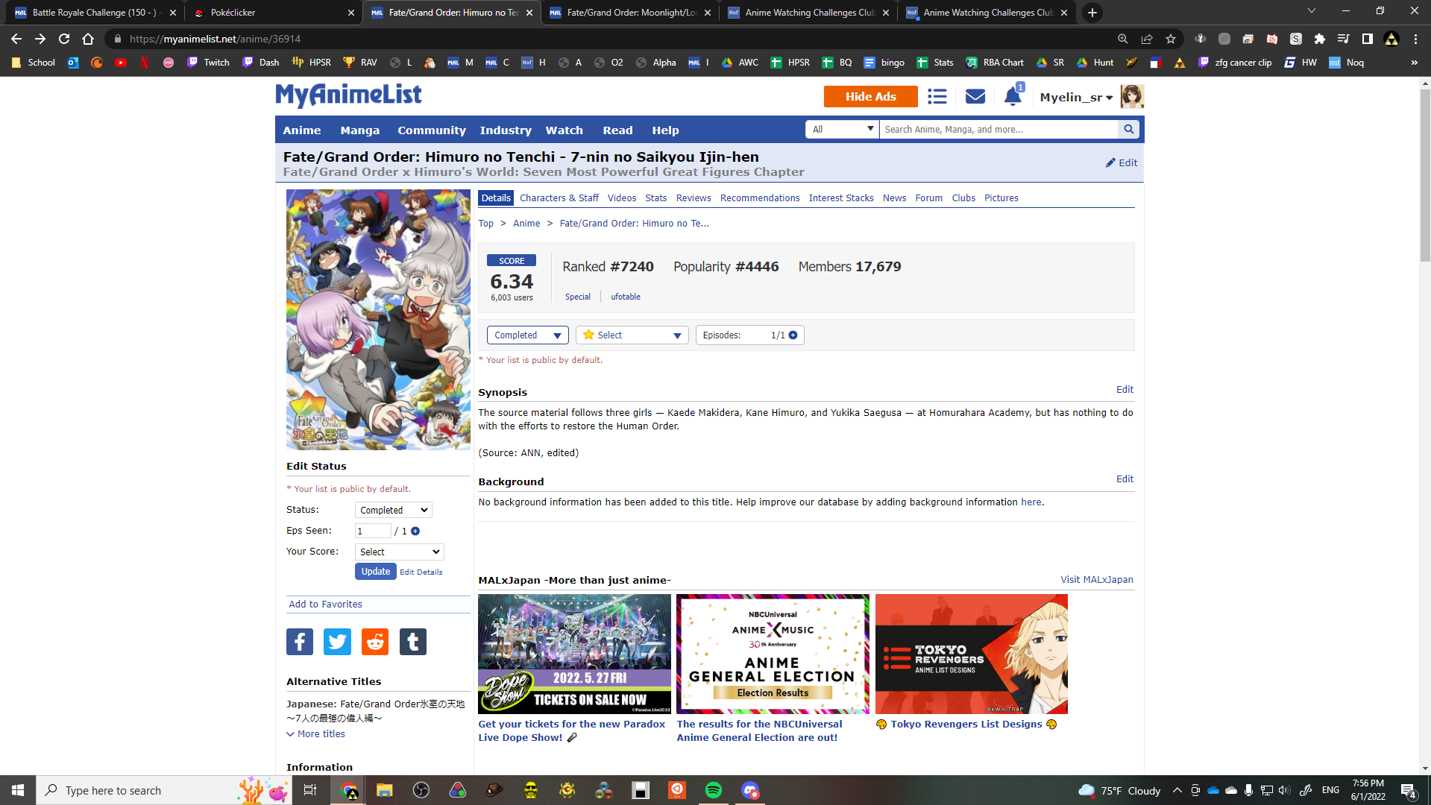
Task: Share on Reddit icon
Action: coord(375,642)
